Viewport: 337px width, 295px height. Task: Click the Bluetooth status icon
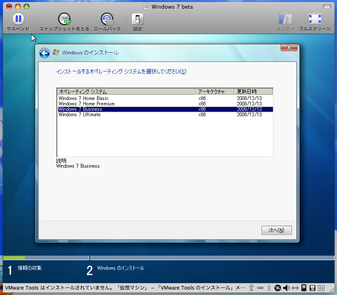click(269, 288)
